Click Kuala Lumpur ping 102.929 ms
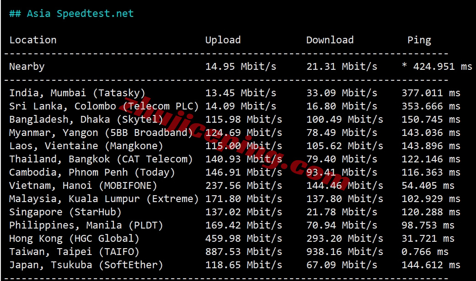 [431, 199]
